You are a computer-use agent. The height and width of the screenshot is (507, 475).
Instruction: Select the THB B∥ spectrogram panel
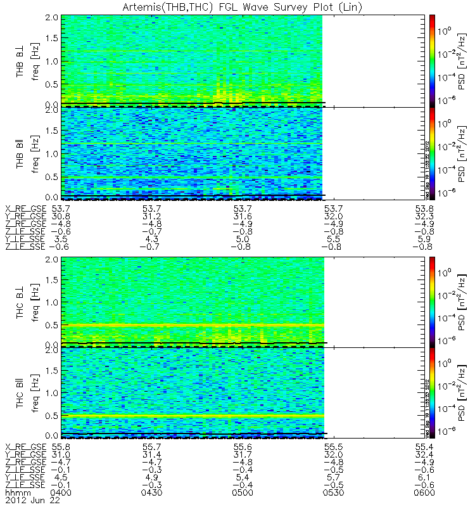point(243,153)
